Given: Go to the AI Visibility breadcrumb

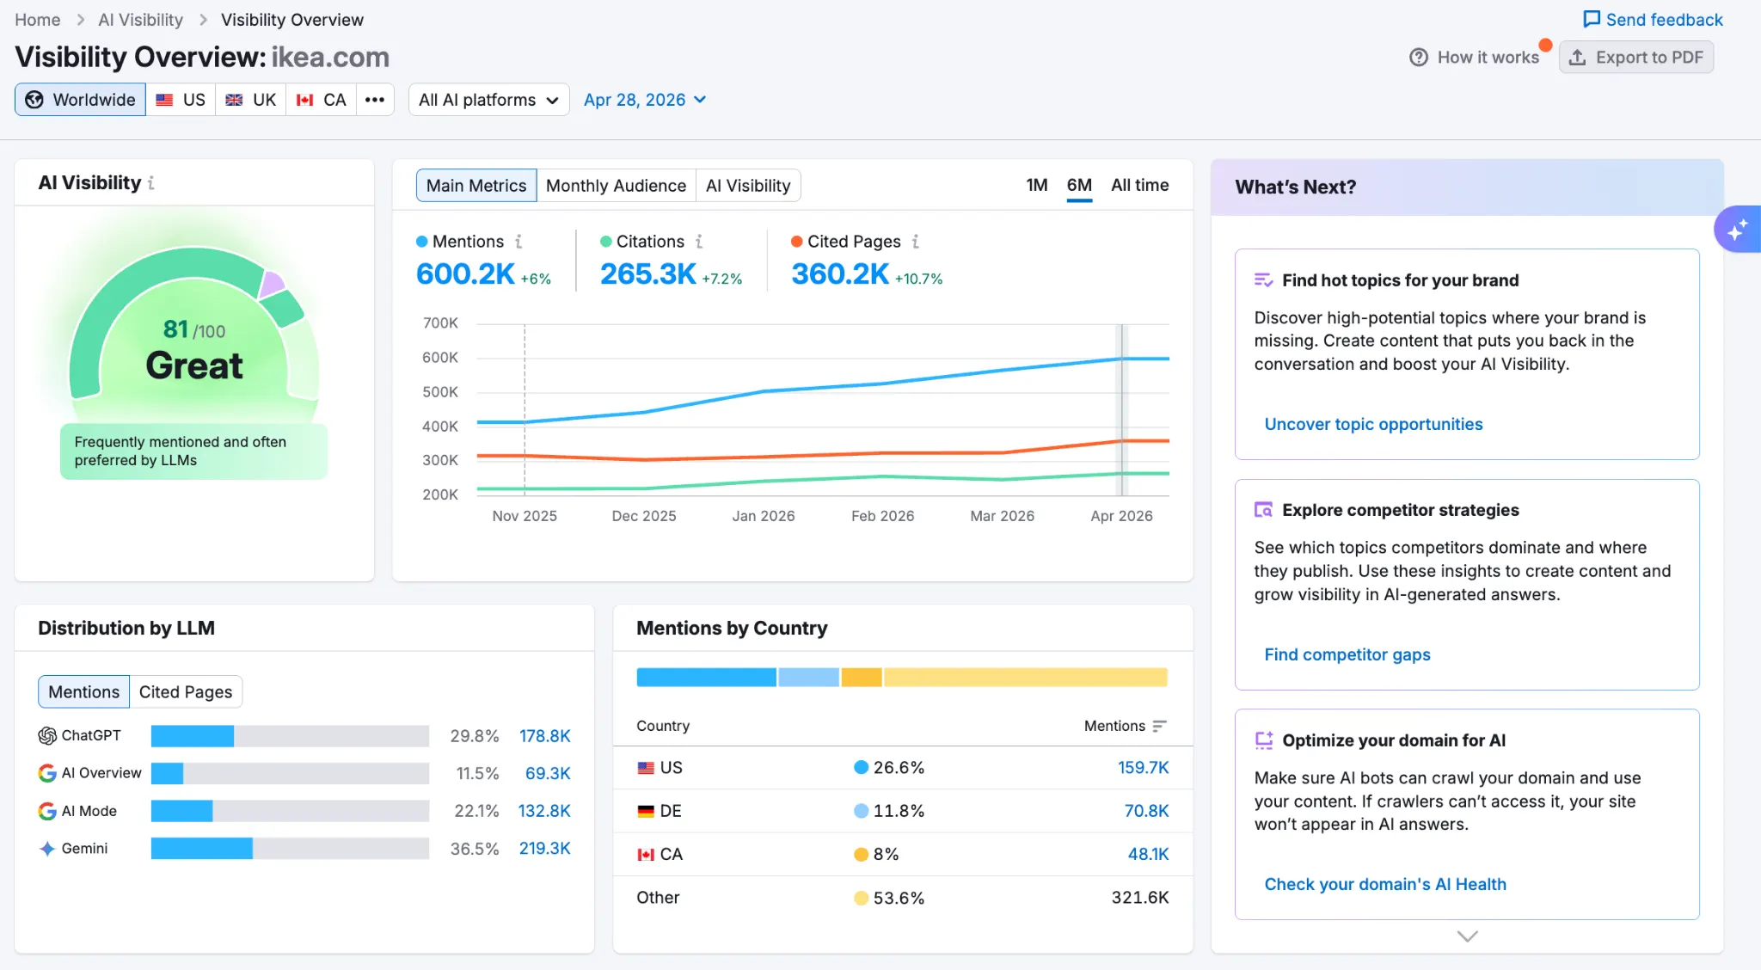Looking at the screenshot, I should click(x=140, y=20).
